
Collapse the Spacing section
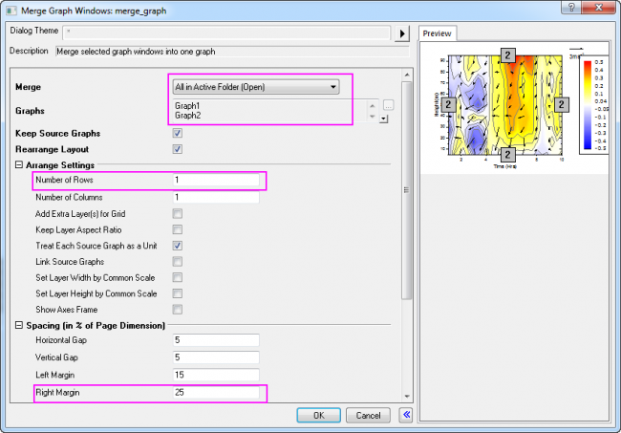[x=18, y=326]
